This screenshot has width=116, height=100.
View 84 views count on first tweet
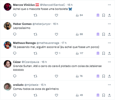pyautogui.click(x=79, y=15)
